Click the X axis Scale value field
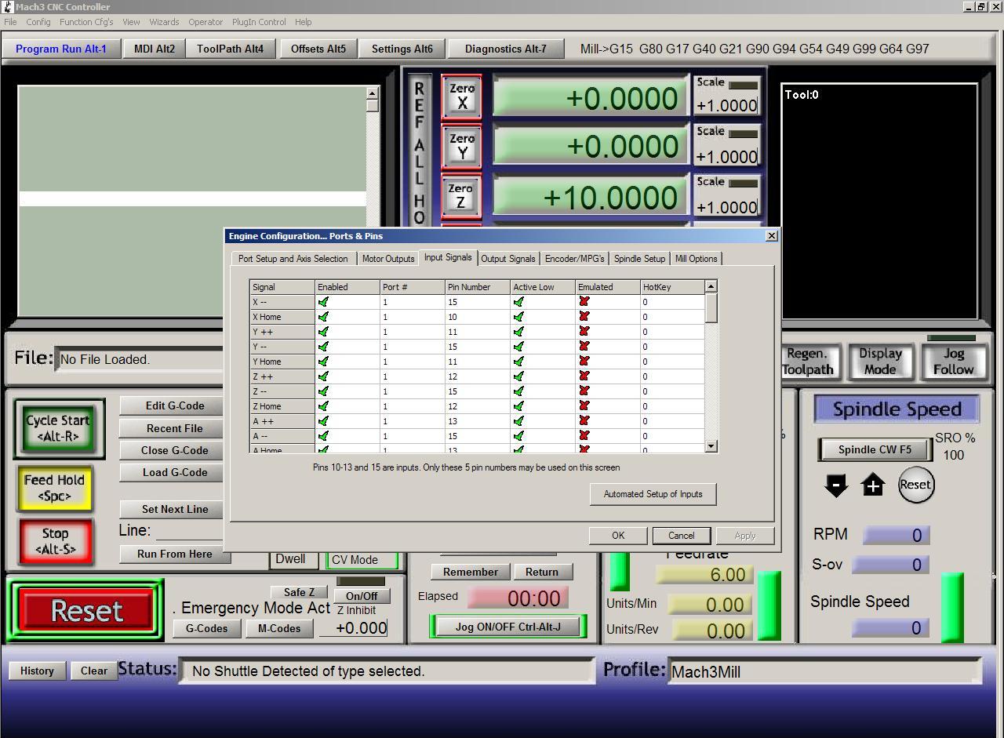The image size is (1004, 738). 726,106
